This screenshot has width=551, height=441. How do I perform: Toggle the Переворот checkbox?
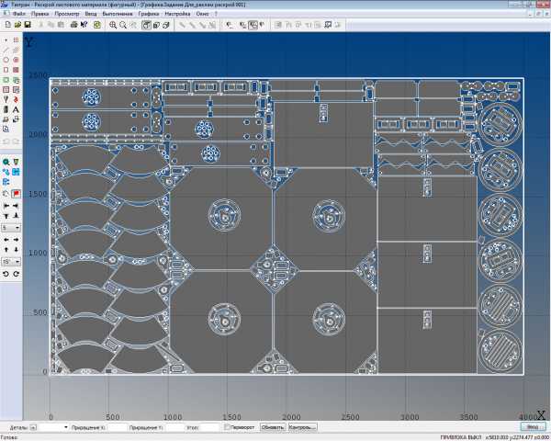click(227, 427)
